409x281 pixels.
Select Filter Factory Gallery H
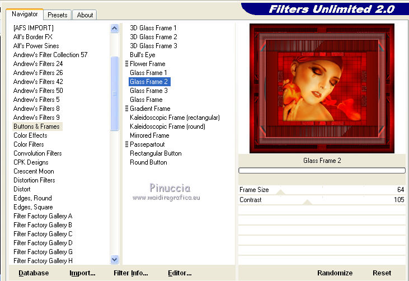coord(43,261)
